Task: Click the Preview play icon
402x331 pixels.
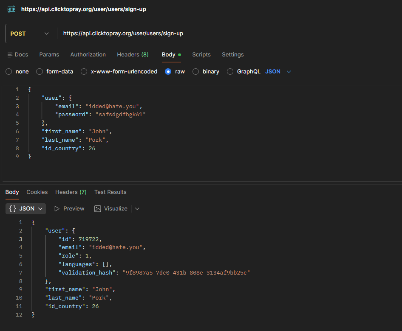Action: tap(57, 209)
